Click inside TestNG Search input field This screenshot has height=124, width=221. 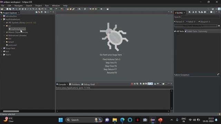coord(200,17)
